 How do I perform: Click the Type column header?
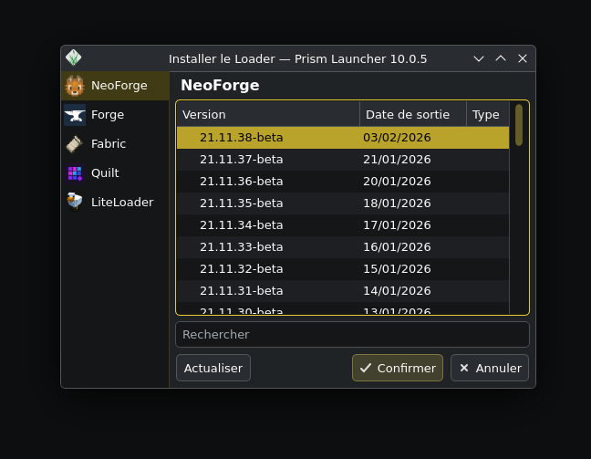(486, 114)
